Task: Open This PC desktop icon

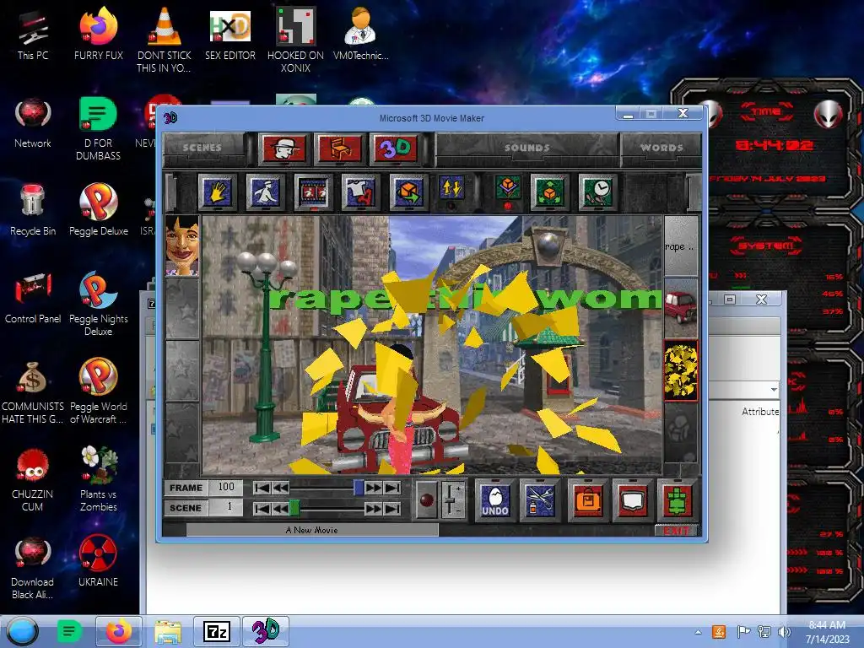Action: pyautogui.click(x=33, y=35)
